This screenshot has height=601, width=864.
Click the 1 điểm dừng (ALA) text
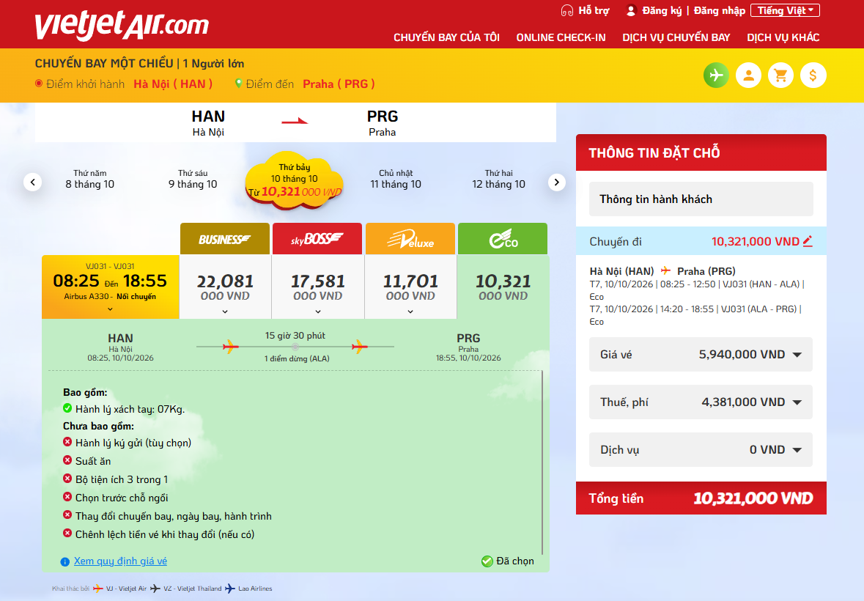(297, 358)
